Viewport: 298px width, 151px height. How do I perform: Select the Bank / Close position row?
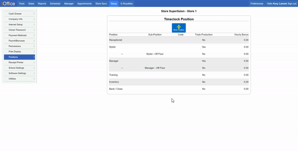coord(179,89)
